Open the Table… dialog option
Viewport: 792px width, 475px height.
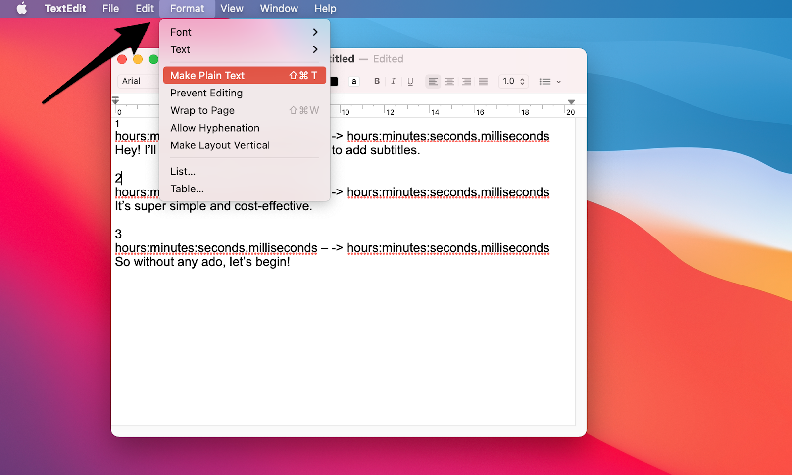245,189
